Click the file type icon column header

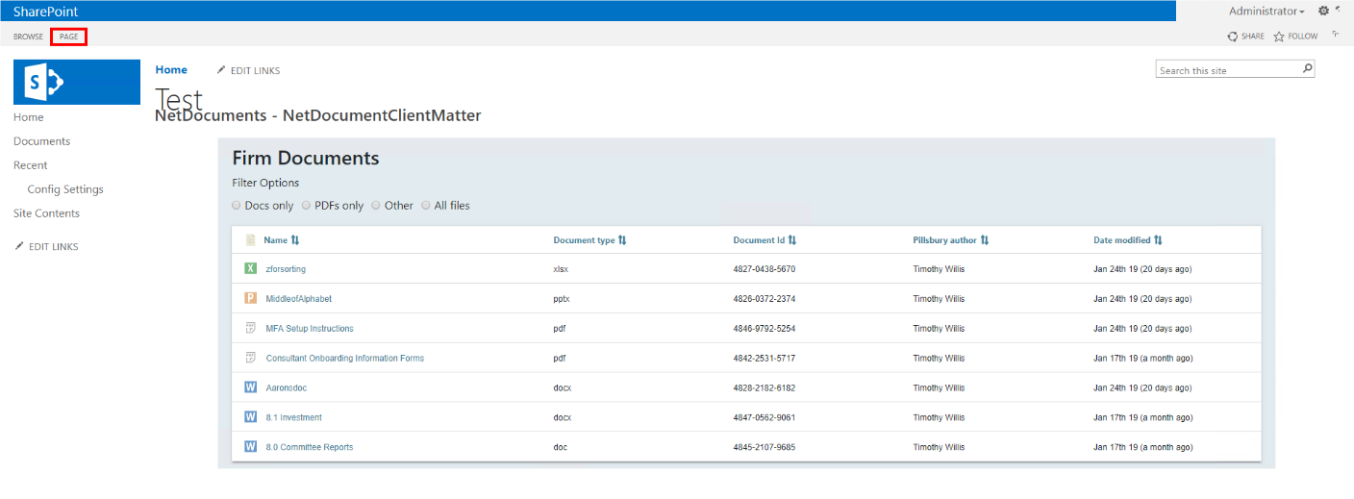click(250, 240)
